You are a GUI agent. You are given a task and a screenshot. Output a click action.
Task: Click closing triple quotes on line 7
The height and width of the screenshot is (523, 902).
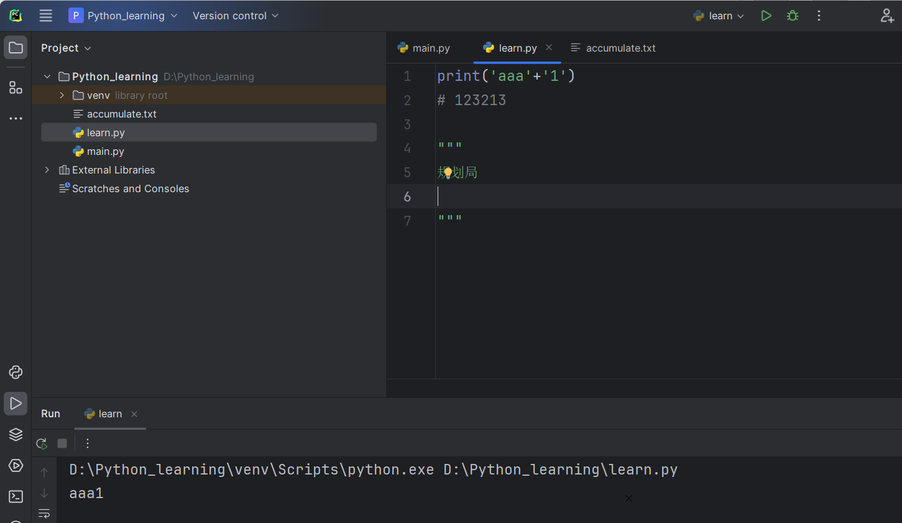click(449, 219)
